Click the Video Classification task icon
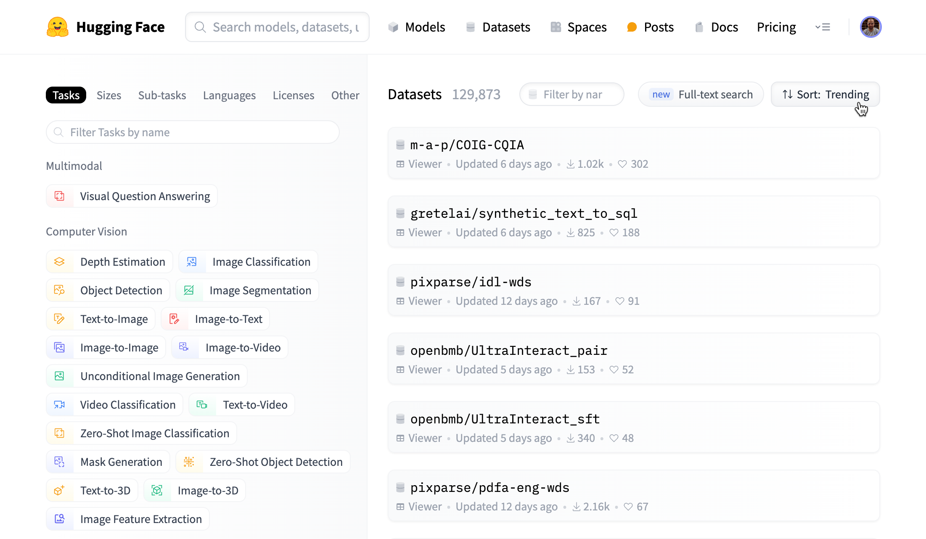This screenshot has height=539, width=926. coord(60,404)
